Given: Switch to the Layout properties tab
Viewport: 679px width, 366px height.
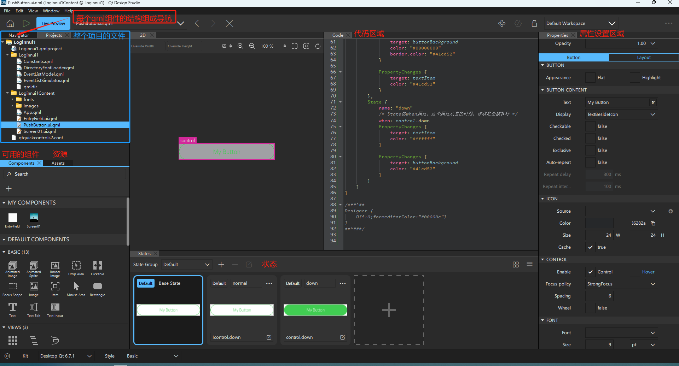Looking at the screenshot, I should tap(644, 58).
